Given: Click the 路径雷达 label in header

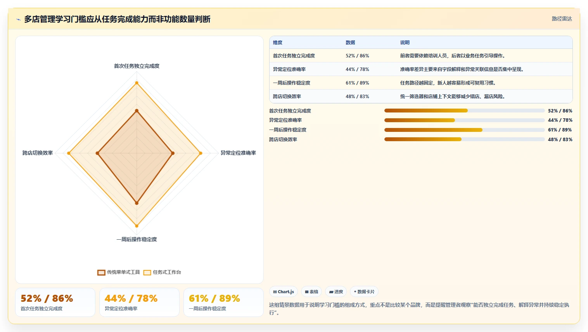Looking at the screenshot, I should tap(562, 19).
